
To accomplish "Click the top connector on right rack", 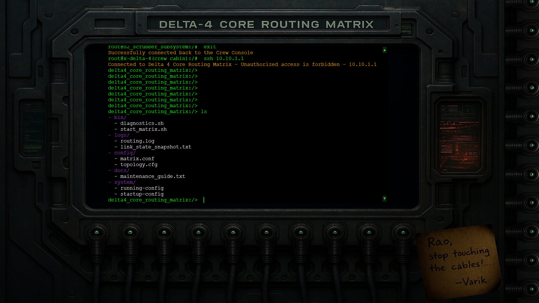I will point(531,2).
